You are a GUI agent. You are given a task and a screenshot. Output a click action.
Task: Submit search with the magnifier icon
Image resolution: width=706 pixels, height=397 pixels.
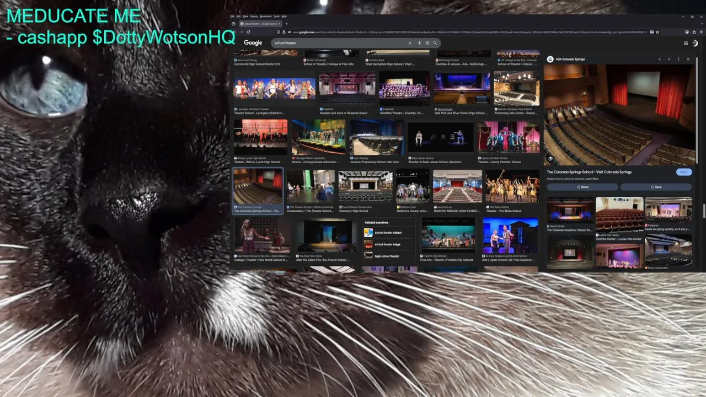(435, 43)
